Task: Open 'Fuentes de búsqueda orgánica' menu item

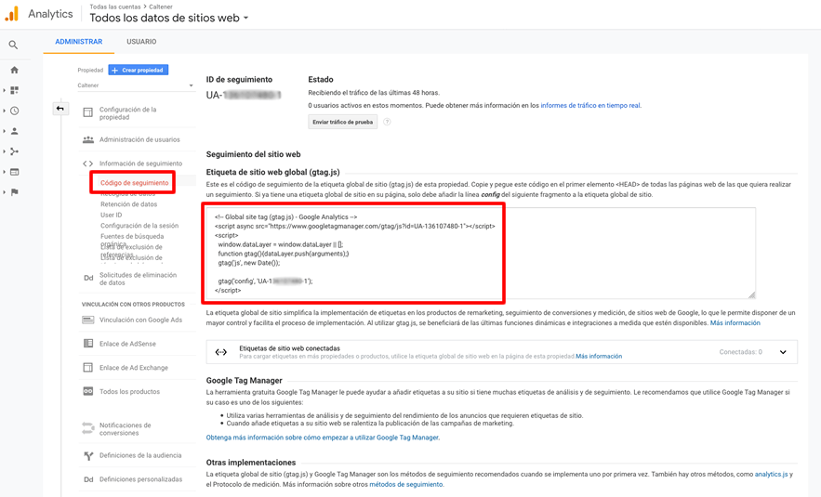Action: (132, 240)
